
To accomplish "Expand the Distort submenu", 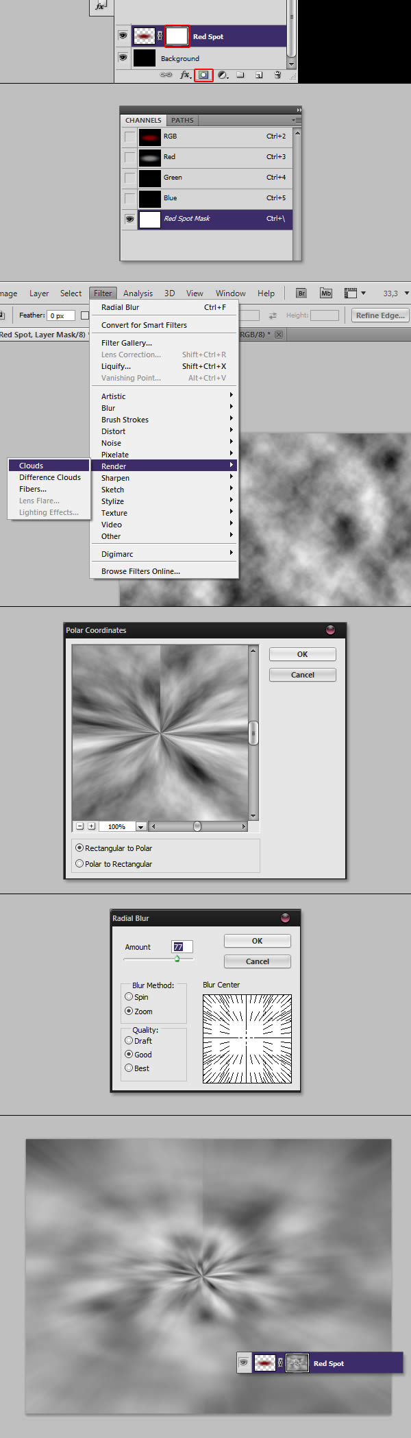I will pos(164,431).
